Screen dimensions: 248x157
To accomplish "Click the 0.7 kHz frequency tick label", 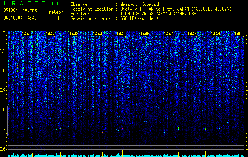I will coord(3,130).
